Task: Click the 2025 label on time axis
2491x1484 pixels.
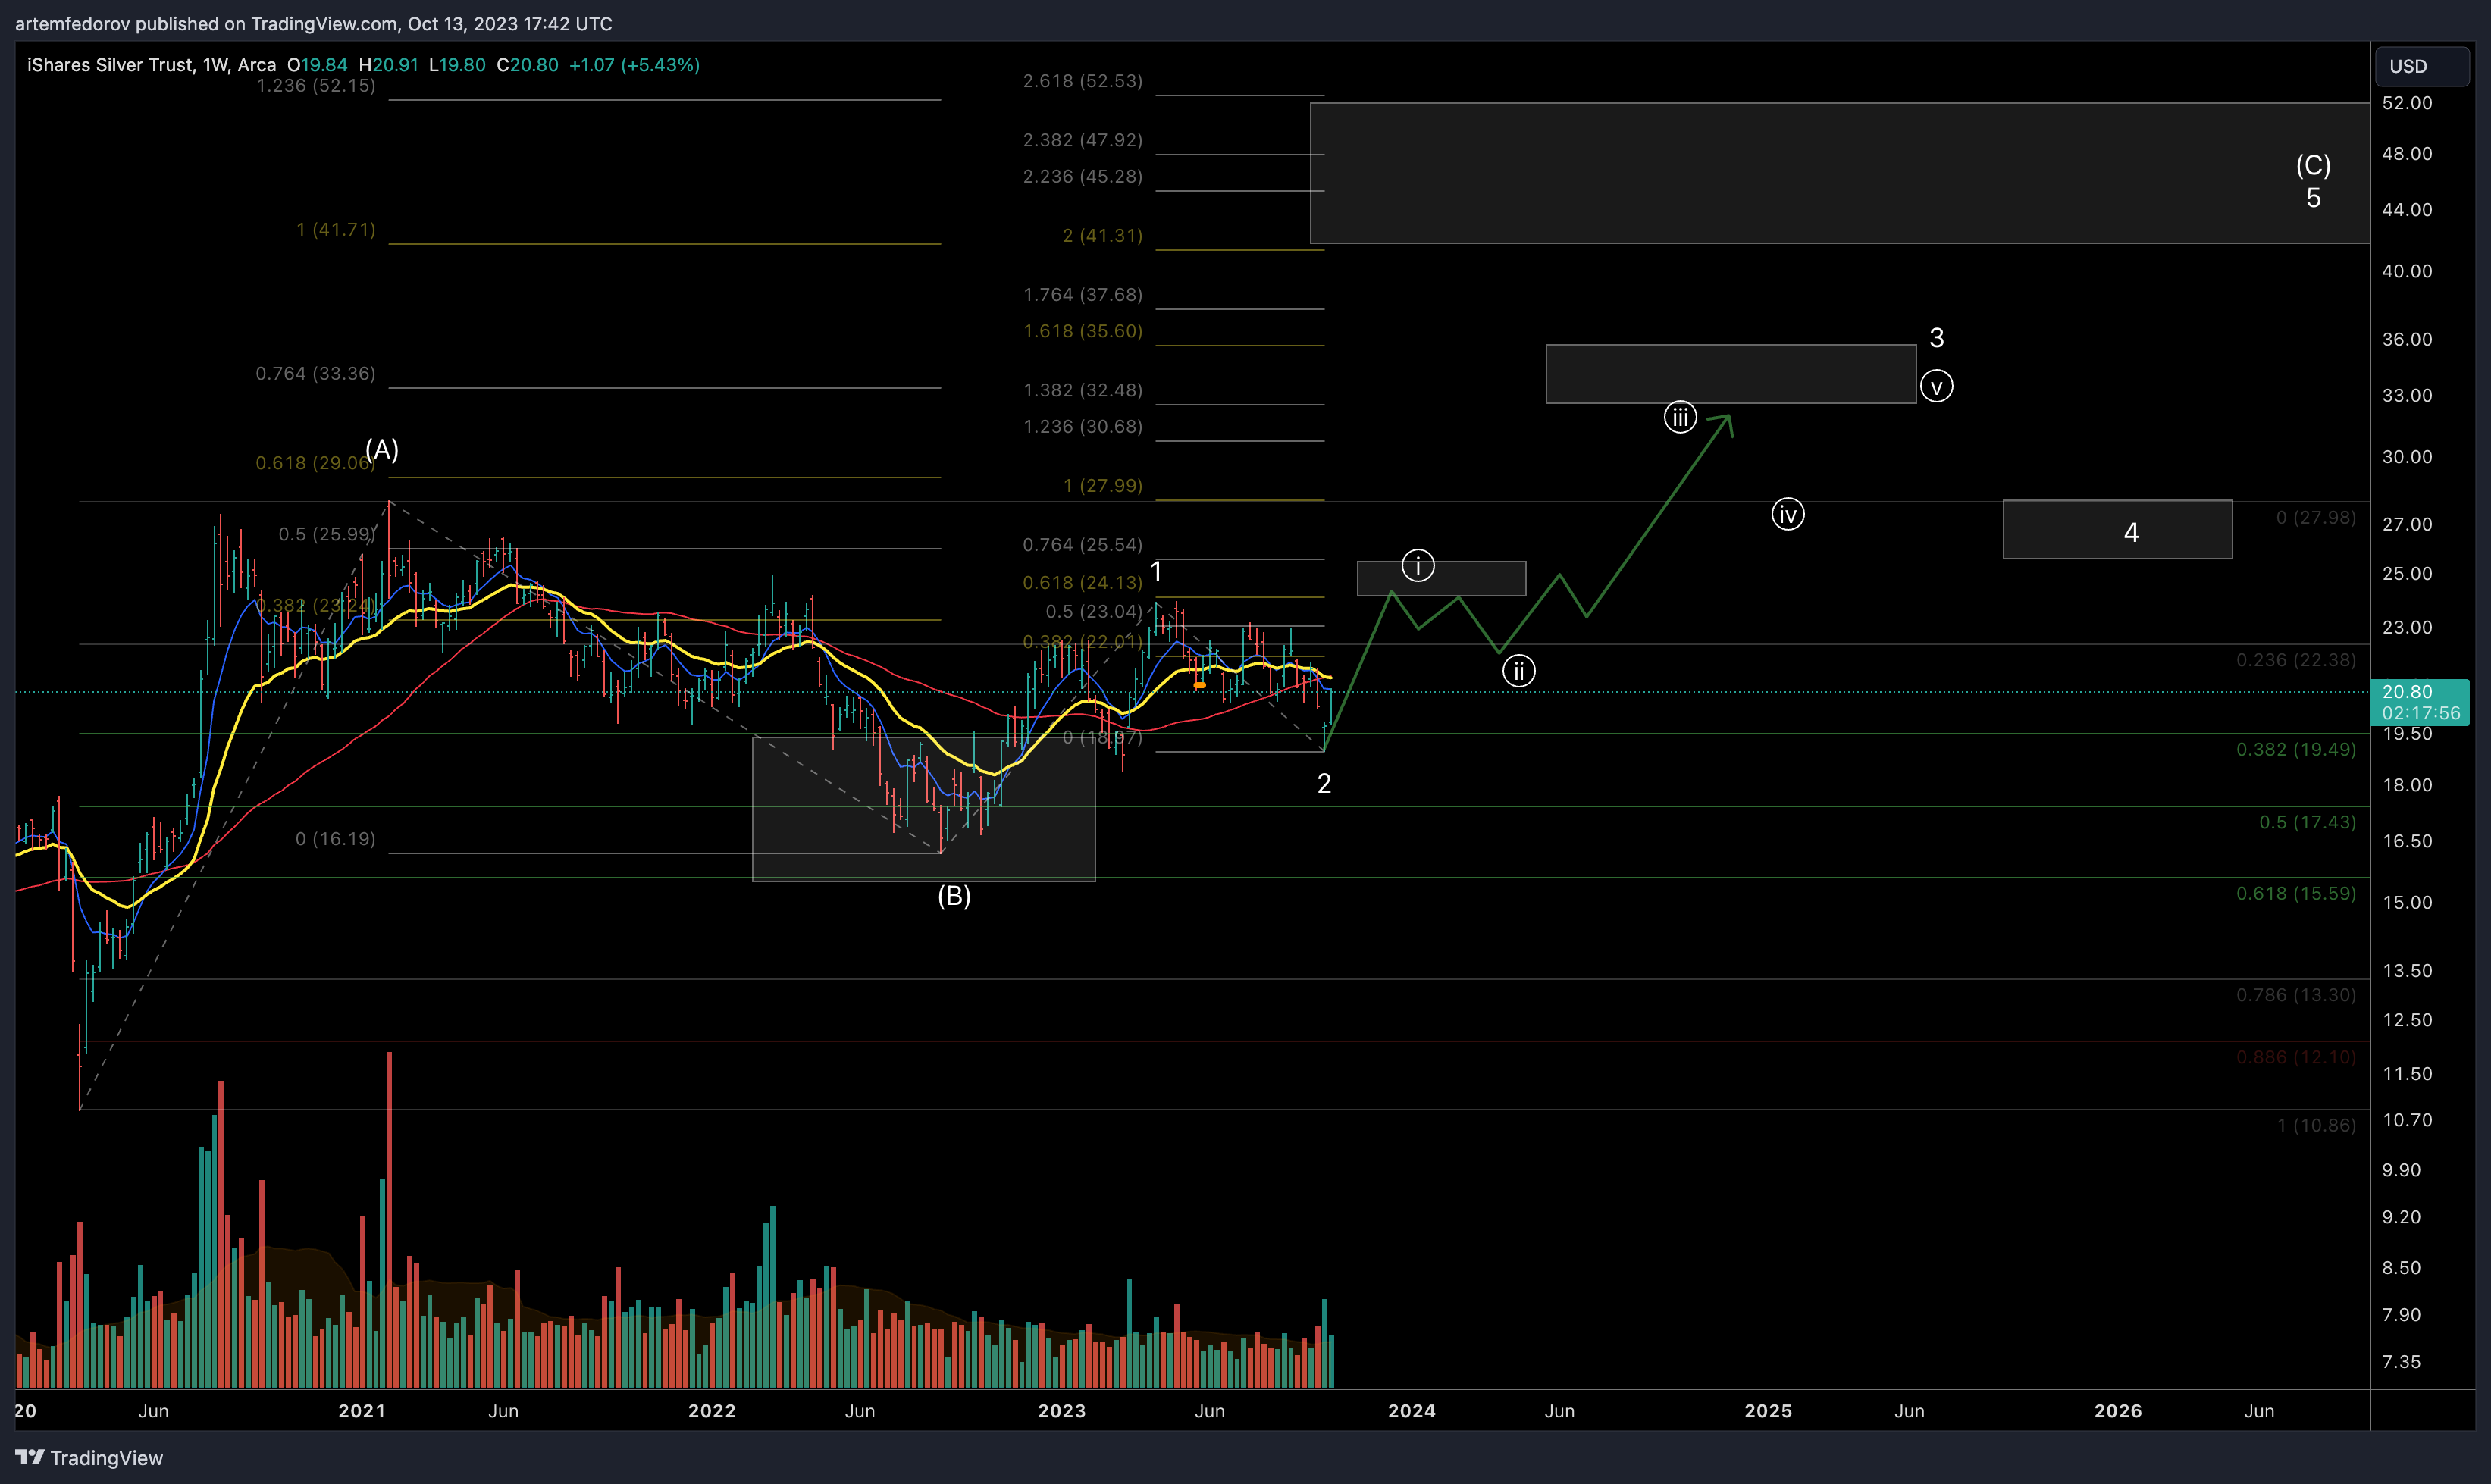Action: coord(1768,1411)
